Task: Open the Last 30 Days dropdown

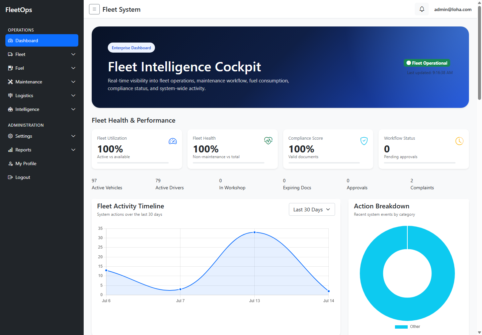Action: point(312,209)
